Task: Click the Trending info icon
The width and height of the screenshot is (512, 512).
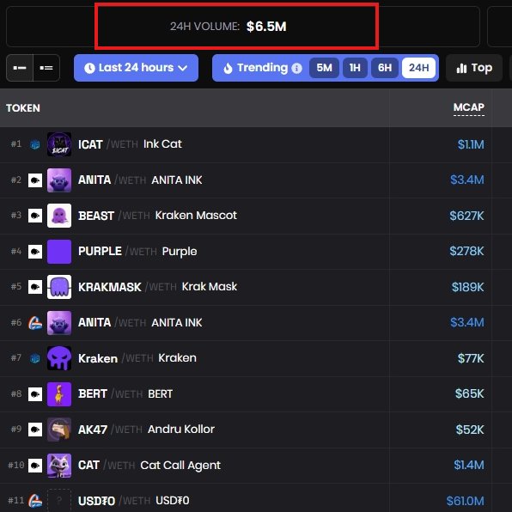Action: (x=296, y=68)
